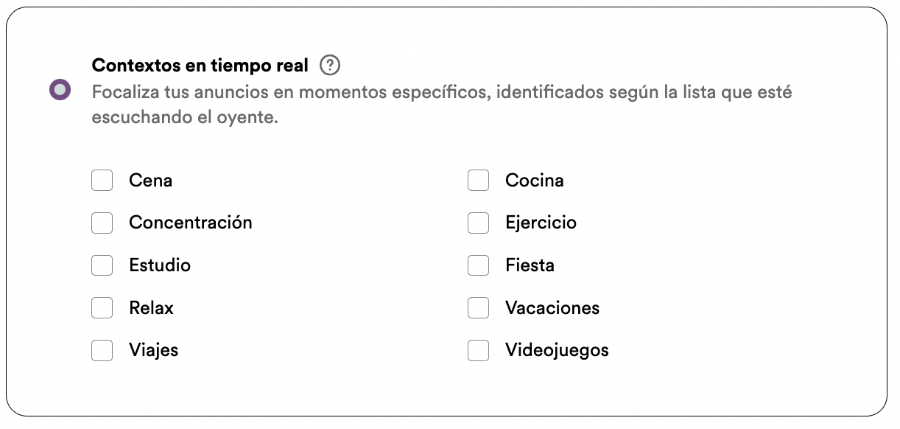Check the Viajes checkbox
Image resolution: width=900 pixels, height=429 pixels.
(x=102, y=350)
